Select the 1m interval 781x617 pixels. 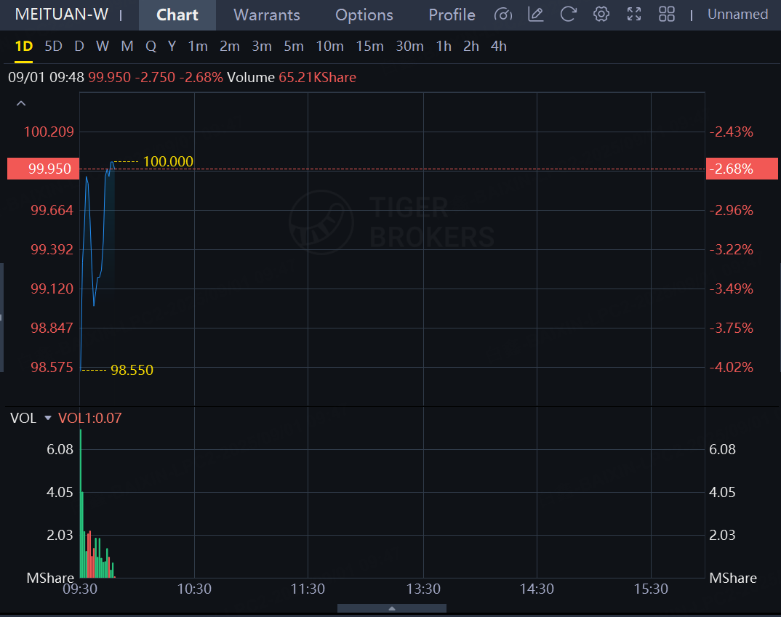(198, 47)
